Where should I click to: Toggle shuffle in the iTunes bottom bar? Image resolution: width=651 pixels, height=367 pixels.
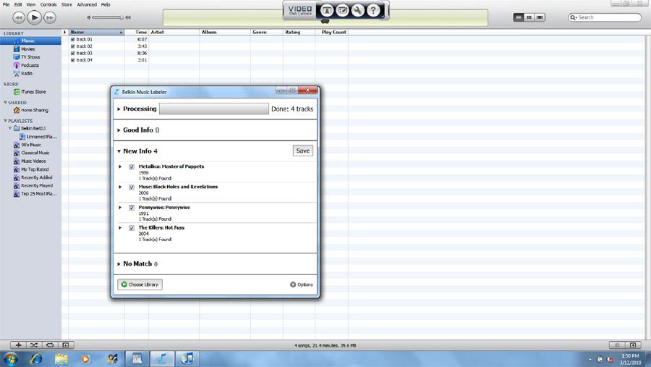click(34, 345)
